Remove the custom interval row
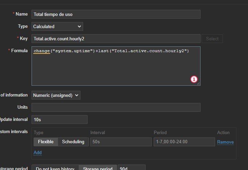 pos(225,142)
